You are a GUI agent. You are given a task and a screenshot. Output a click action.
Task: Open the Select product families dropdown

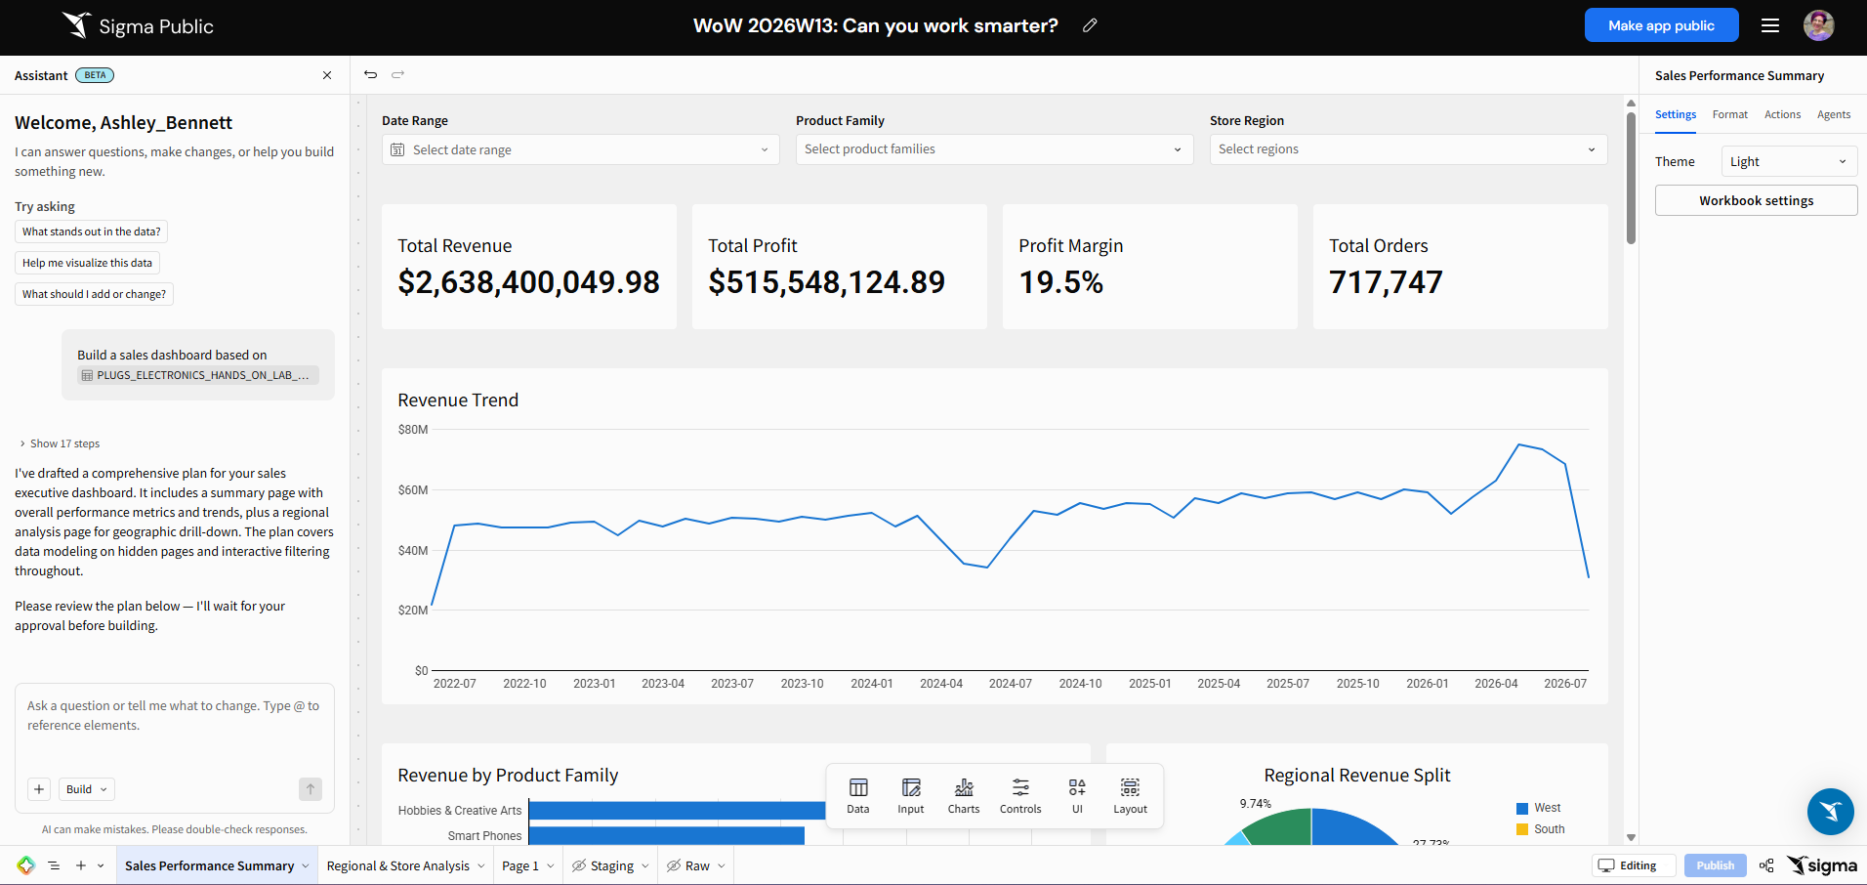point(994,149)
